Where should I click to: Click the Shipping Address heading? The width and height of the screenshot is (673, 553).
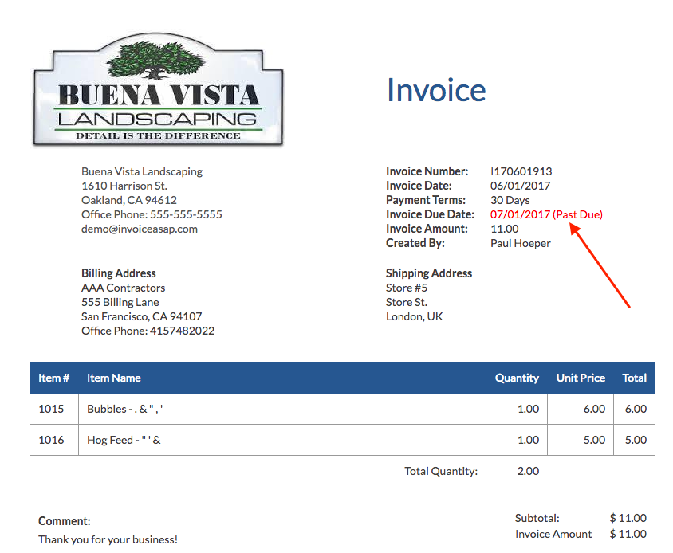[x=428, y=273]
